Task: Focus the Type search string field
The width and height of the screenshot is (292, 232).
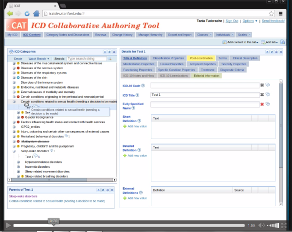Action: click(x=87, y=59)
